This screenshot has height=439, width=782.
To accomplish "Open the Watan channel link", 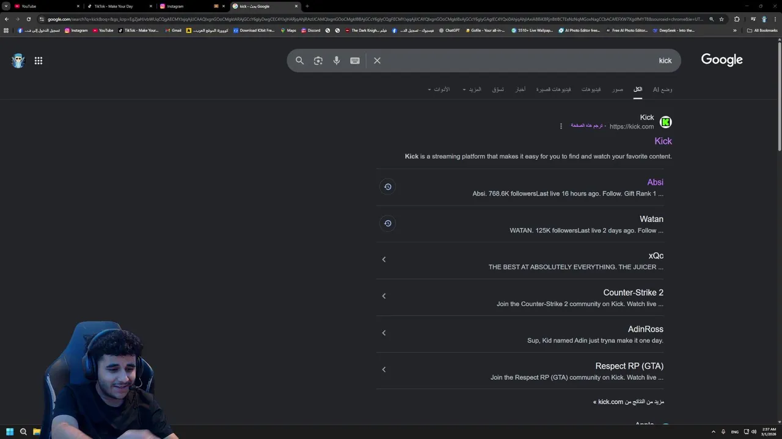I will 651,219.
